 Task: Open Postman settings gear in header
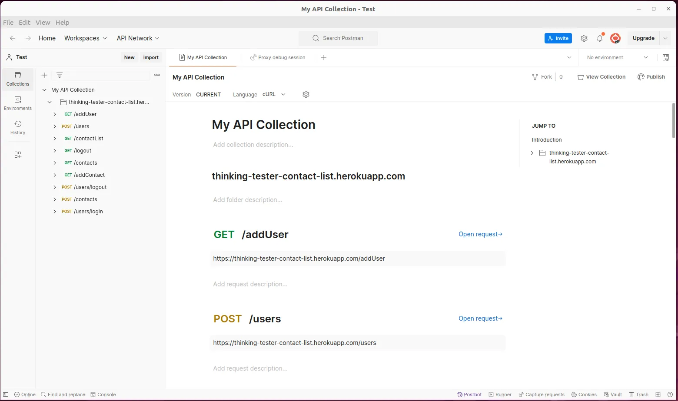click(x=584, y=38)
